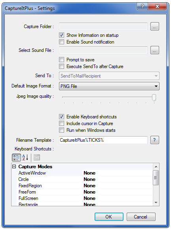This screenshot has height=230, width=171.
Task: Click the title bar help question mark button
Action: point(142,6)
